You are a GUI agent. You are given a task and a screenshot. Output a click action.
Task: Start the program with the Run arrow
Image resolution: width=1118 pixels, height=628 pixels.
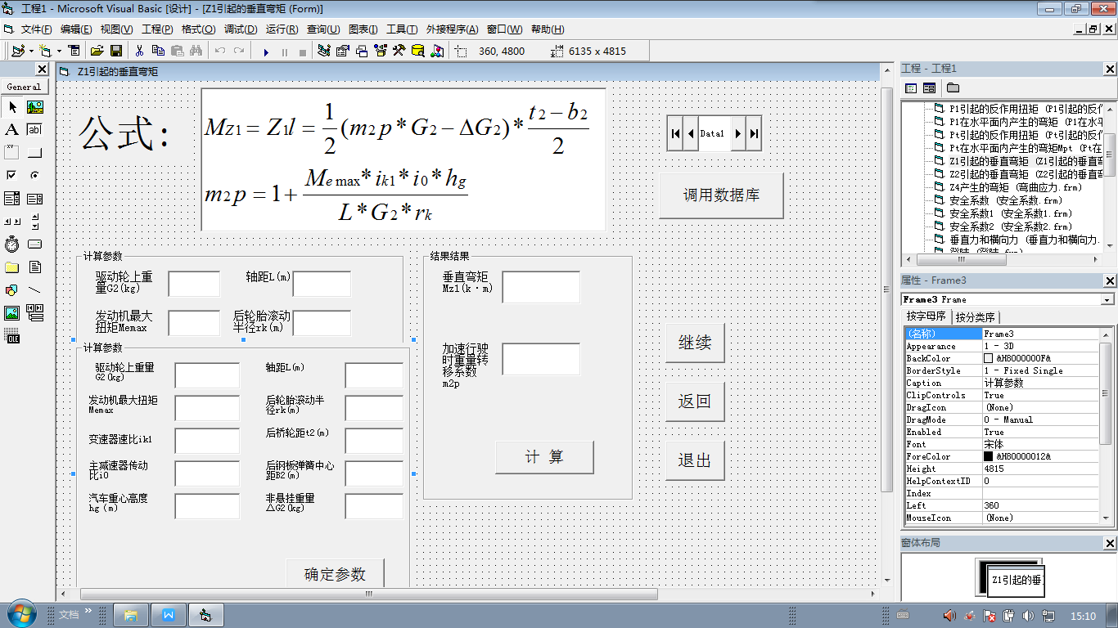pyautogui.click(x=266, y=51)
